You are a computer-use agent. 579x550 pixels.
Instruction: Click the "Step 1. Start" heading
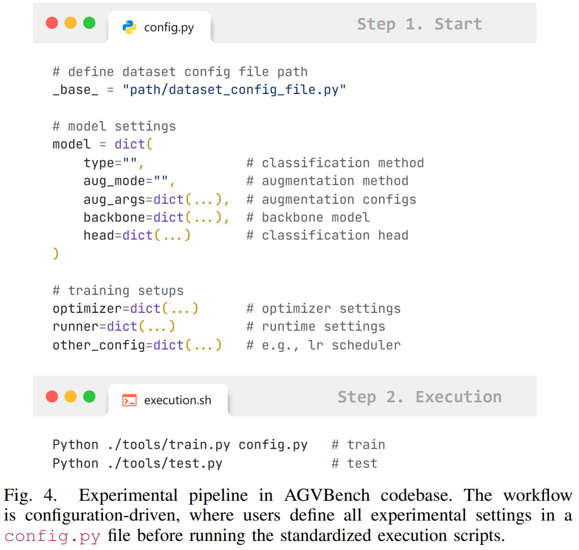[x=419, y=24]
